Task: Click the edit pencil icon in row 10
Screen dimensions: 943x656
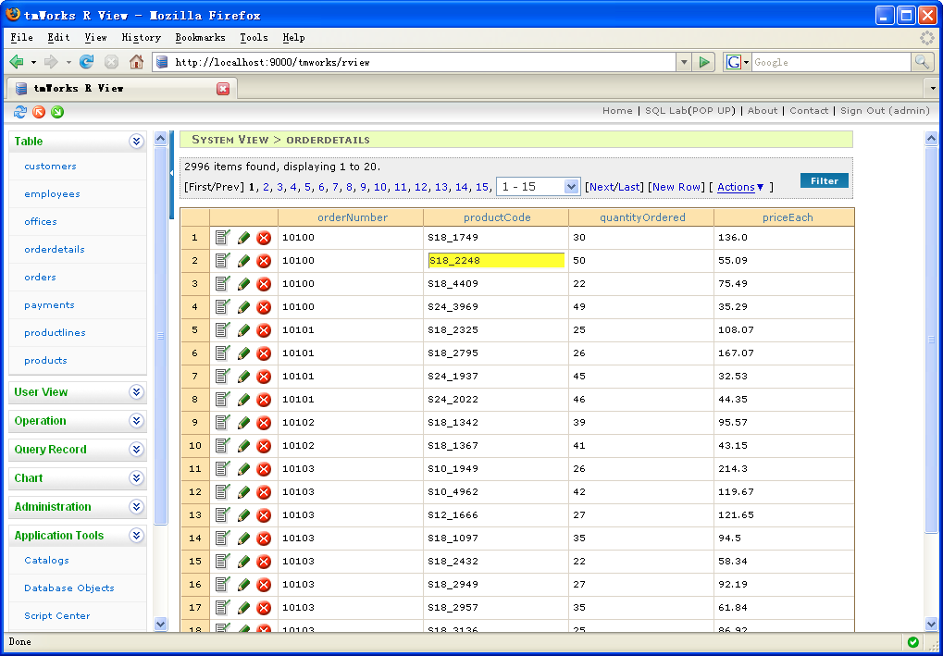Action: (243, 446)
